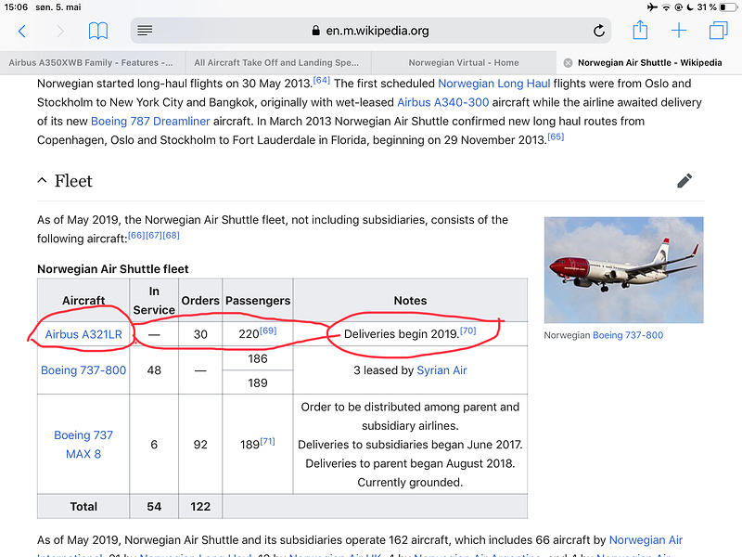Viewport: 742px width, 557px height.
Task: Open the Airbus A340-300 link
Action: click(443, 102)
